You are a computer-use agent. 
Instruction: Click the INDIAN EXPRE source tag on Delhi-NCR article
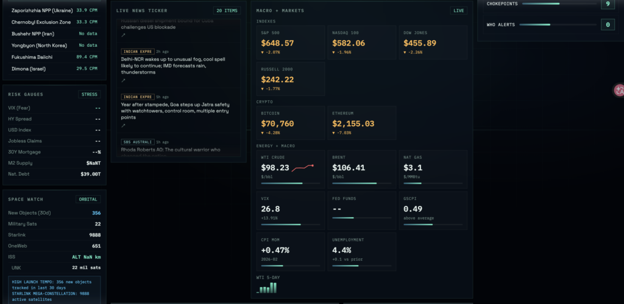pos(137,51)
